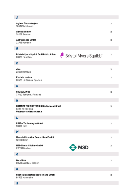This screenshot has height=192, width=136.
Task: Click the x mark in the OncoDNA row
Action: pos(111,160)
